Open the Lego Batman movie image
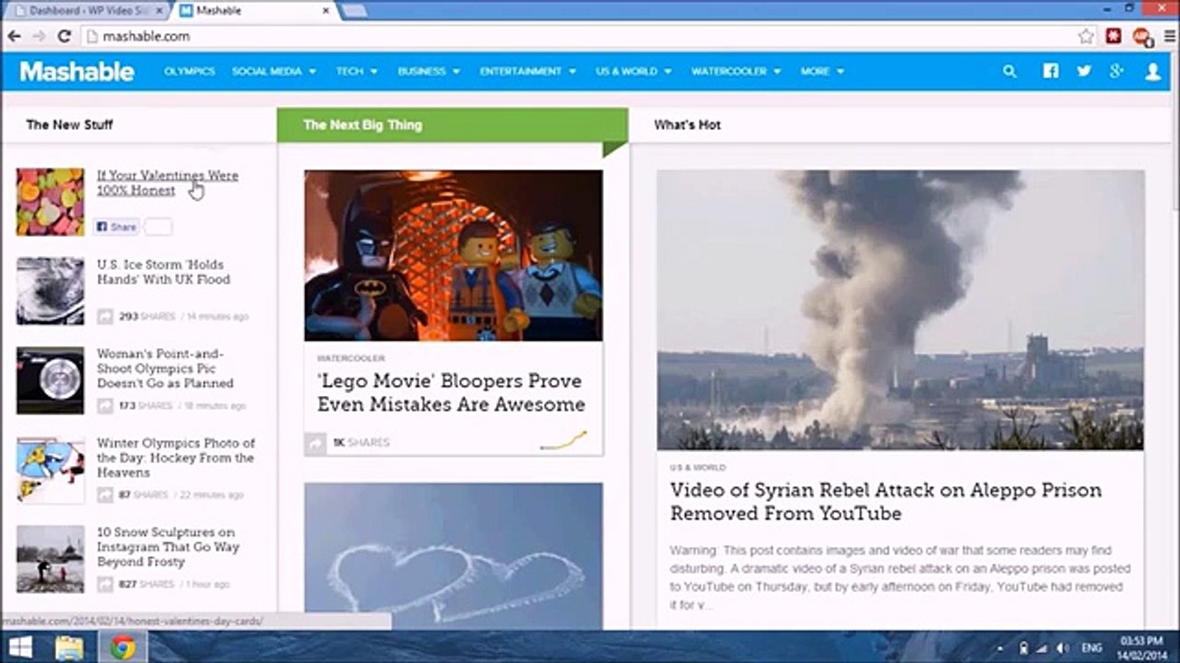The image size is (1180, 663). [x=454, y=255]
